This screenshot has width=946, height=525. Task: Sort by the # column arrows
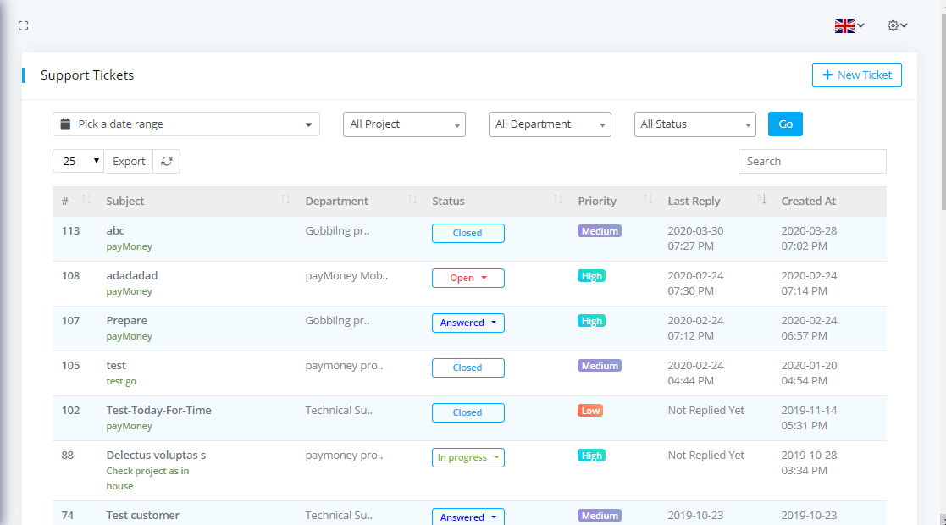point(86,201)
